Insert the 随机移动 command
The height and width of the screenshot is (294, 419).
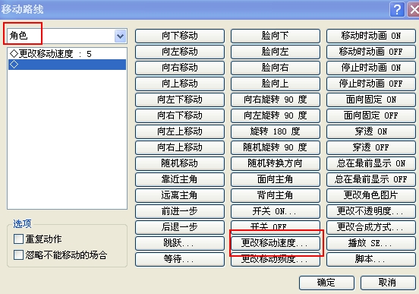pos(180,163)
